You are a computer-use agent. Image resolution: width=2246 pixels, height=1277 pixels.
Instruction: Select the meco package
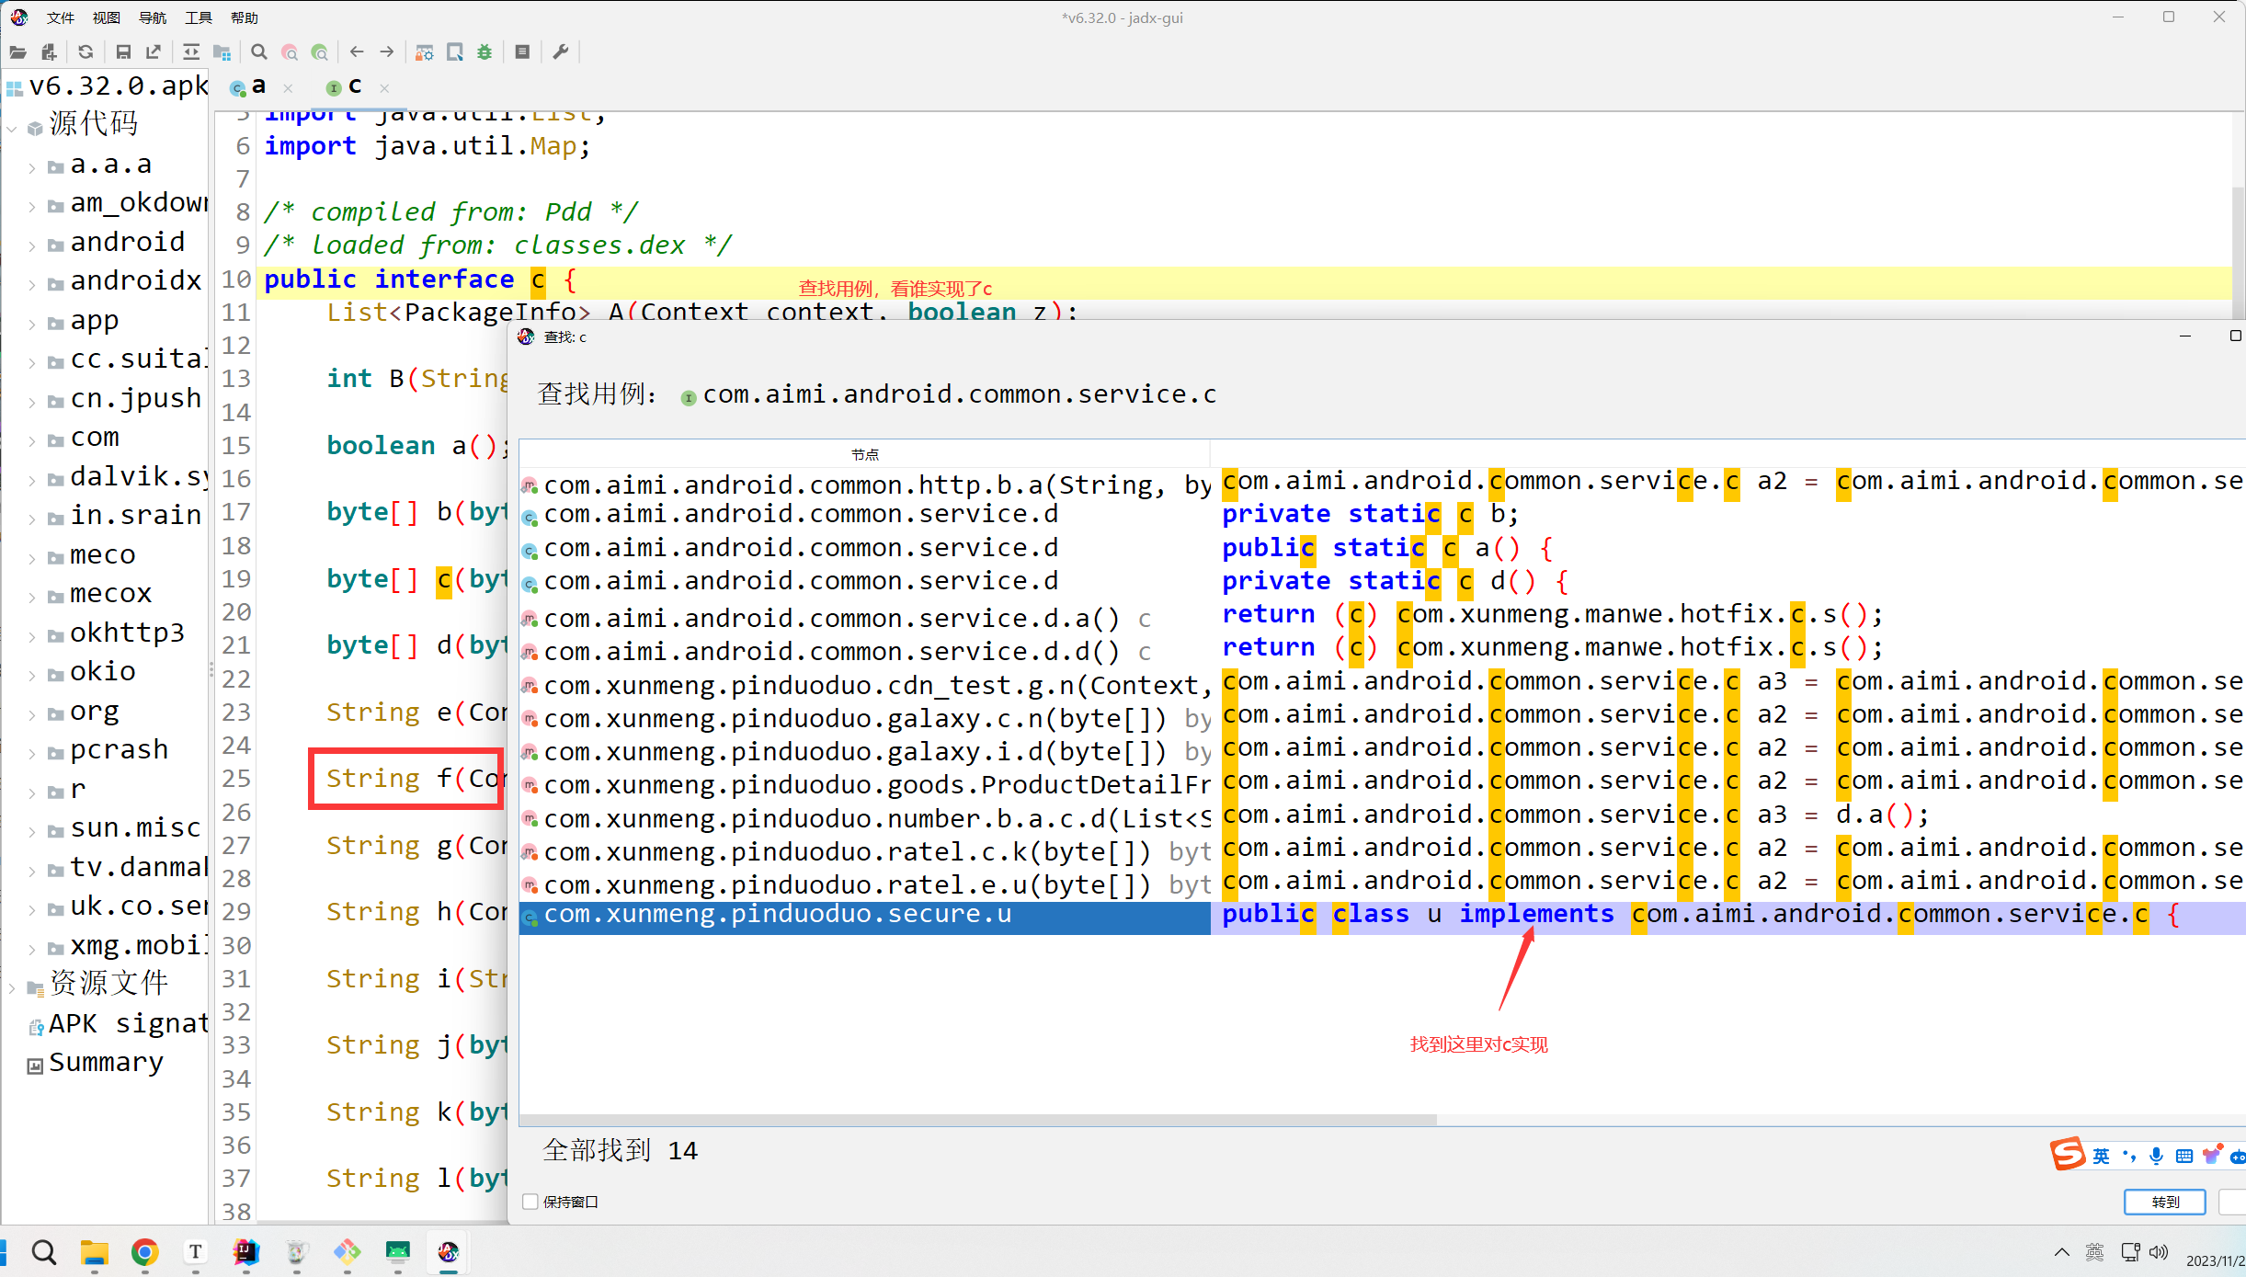click(103, 556)
